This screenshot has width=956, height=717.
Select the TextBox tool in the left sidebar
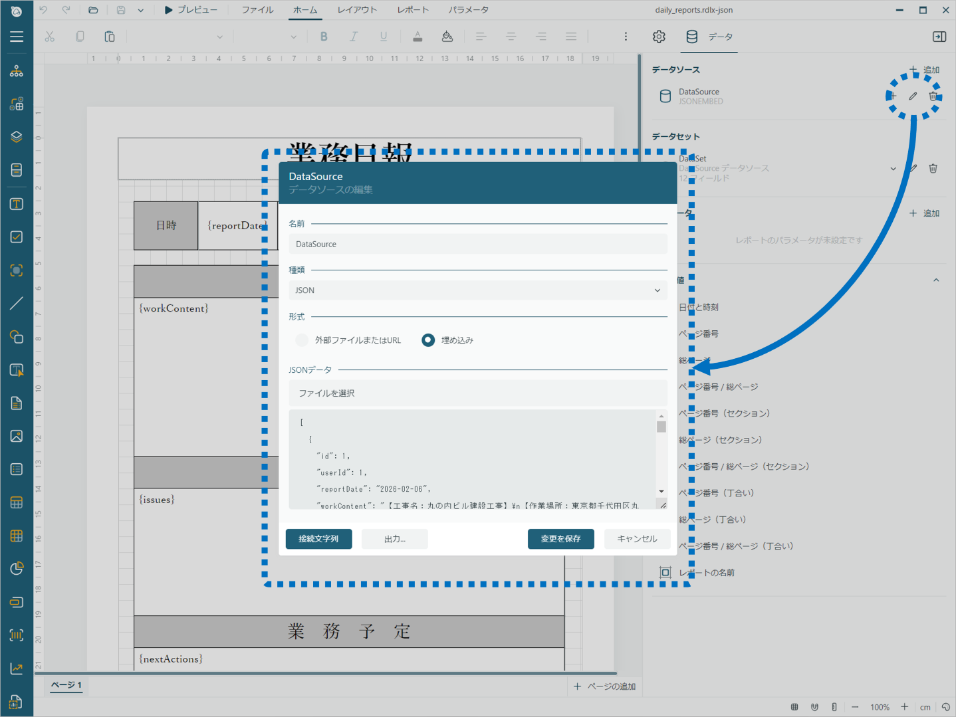click(x=17, y=204)
